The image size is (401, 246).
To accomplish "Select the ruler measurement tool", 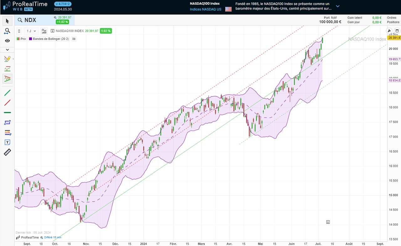I will tap(8, 152).
